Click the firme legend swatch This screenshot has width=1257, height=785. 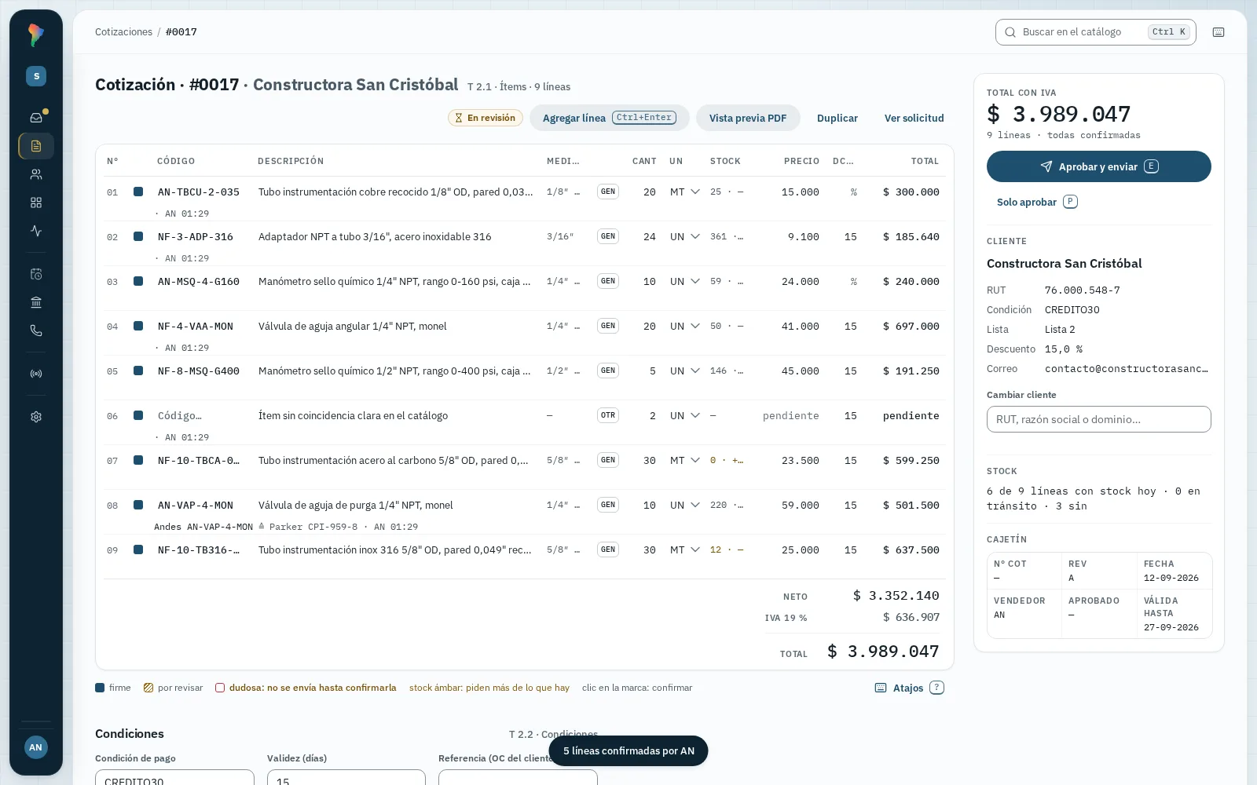coord(100,688)
